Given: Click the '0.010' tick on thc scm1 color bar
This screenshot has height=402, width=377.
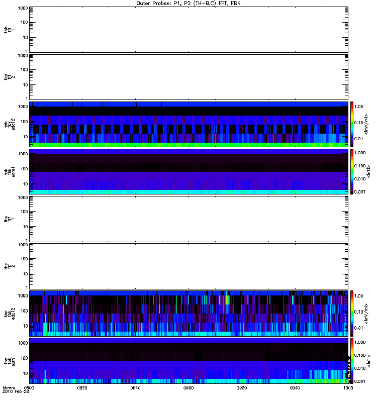Looking at the screenshot, I should point(360,368).
